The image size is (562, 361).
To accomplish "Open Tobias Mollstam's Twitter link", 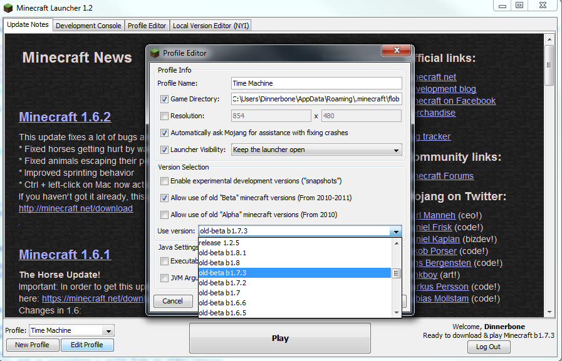I will pos(441,298).
